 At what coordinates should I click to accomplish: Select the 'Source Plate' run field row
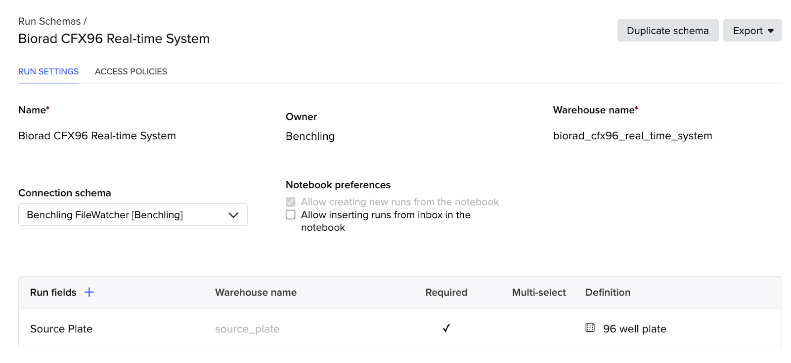[400, 328]
